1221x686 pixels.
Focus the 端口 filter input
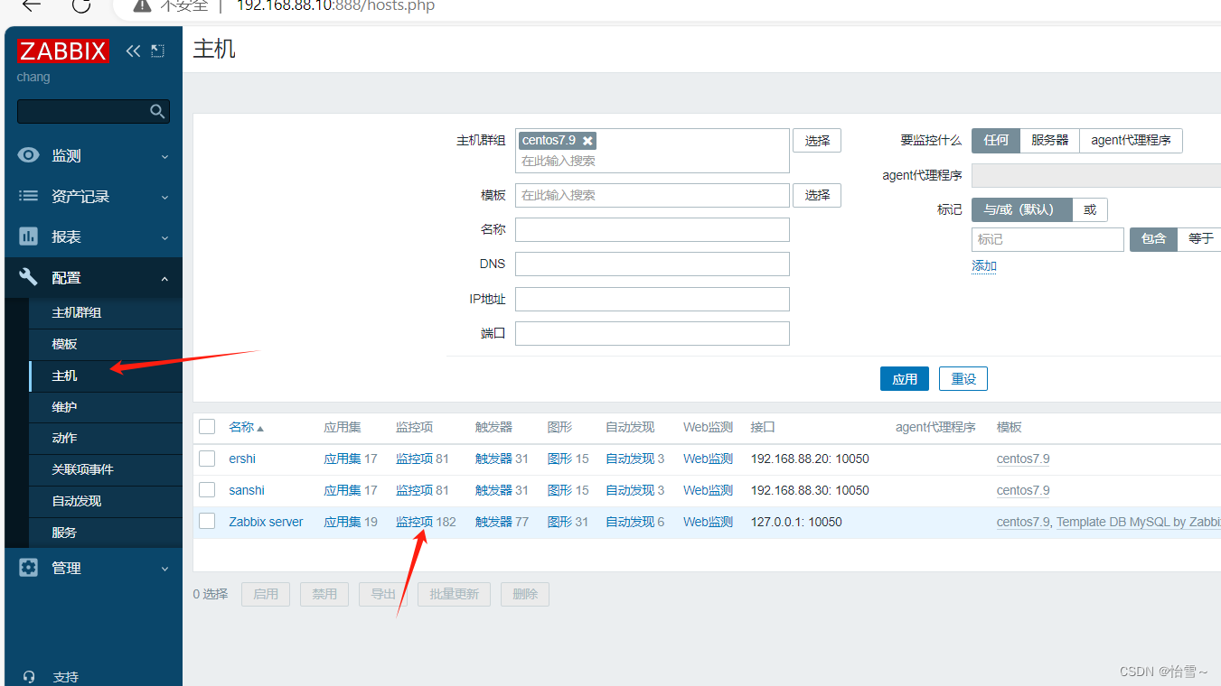point(653,333)
